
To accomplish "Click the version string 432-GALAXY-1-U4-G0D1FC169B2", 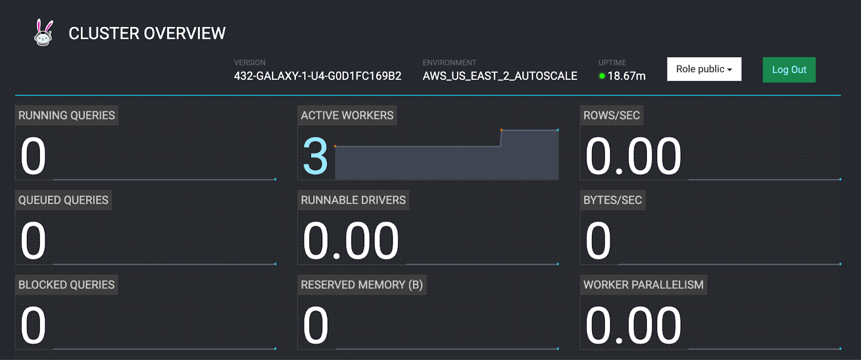I will pos(317,76).
